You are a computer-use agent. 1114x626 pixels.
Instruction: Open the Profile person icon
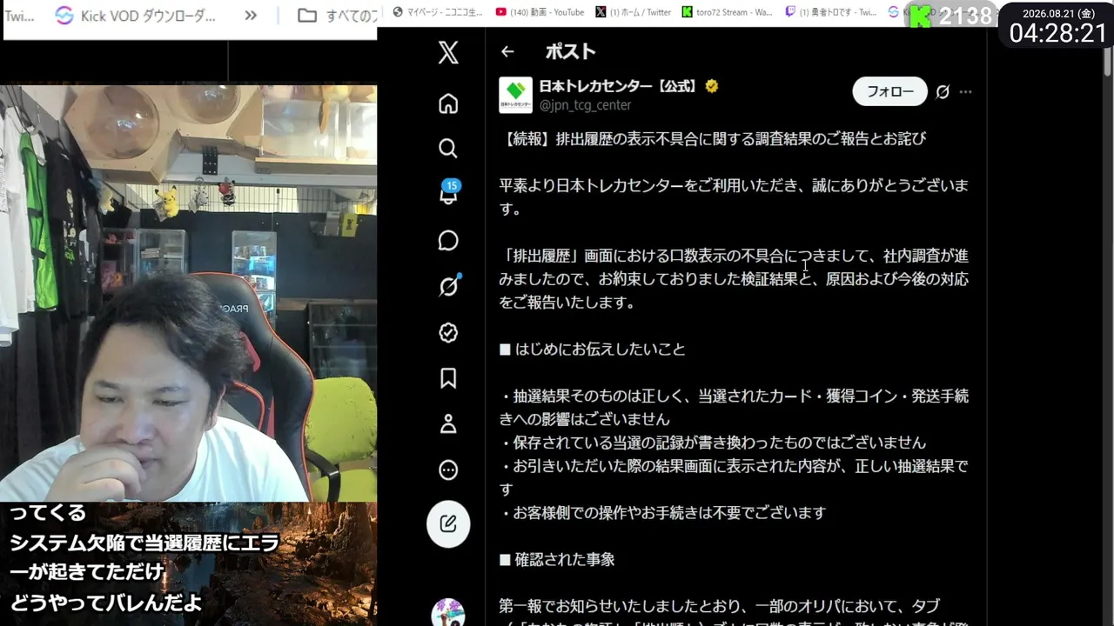tap(448, 424)
